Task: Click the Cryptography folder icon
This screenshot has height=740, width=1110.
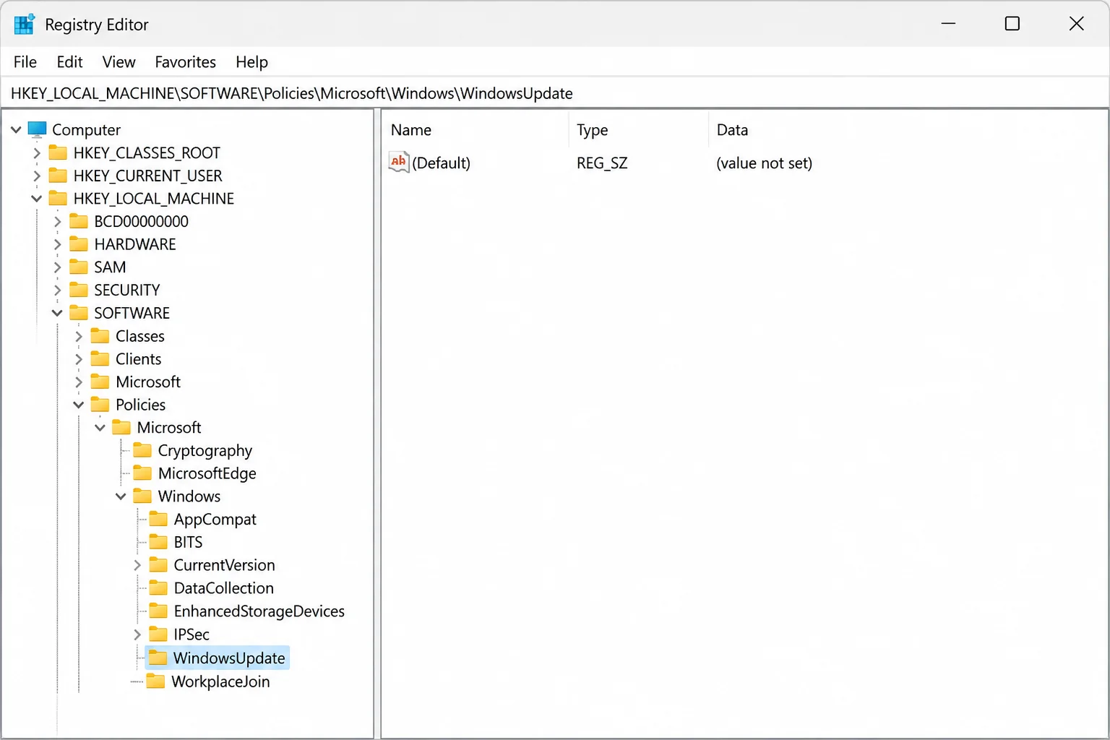Action: point(143,450)
